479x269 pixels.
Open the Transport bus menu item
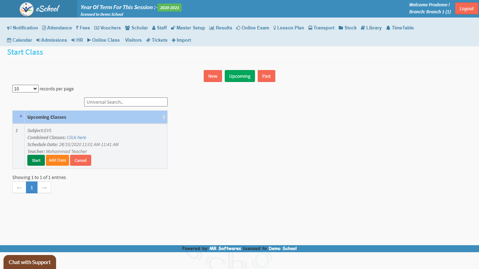(x=321, y=28)
